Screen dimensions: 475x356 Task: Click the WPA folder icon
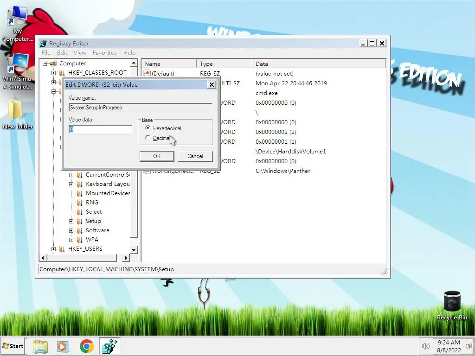[80, 240]
